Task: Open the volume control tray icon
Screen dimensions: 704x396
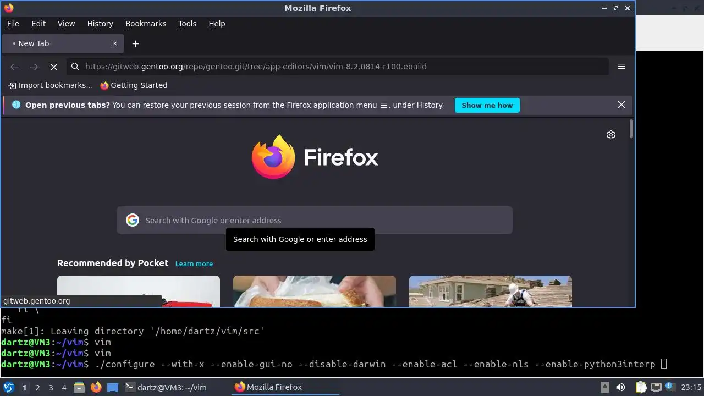Action: point(621,387)
